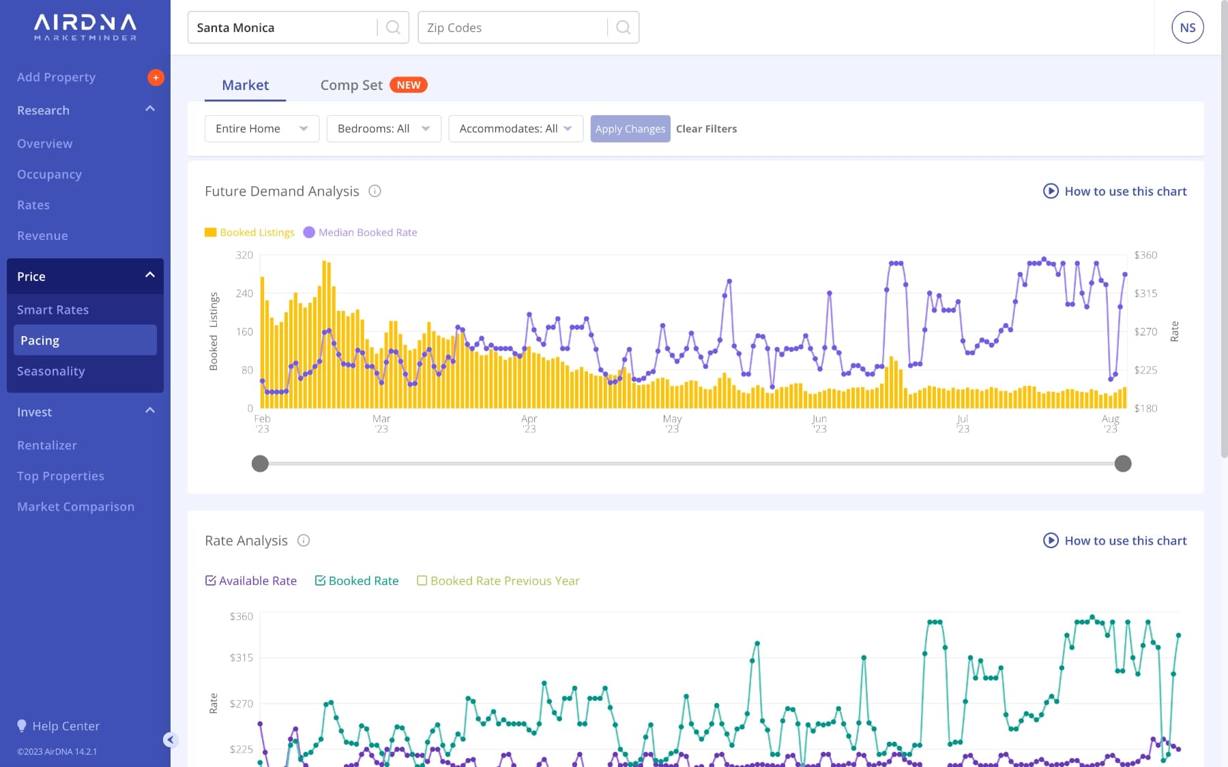Viewport: 1228px width, 767px height.
Task: Enable Booked Rate Previous Year checkbox
Action: (422, 580)
